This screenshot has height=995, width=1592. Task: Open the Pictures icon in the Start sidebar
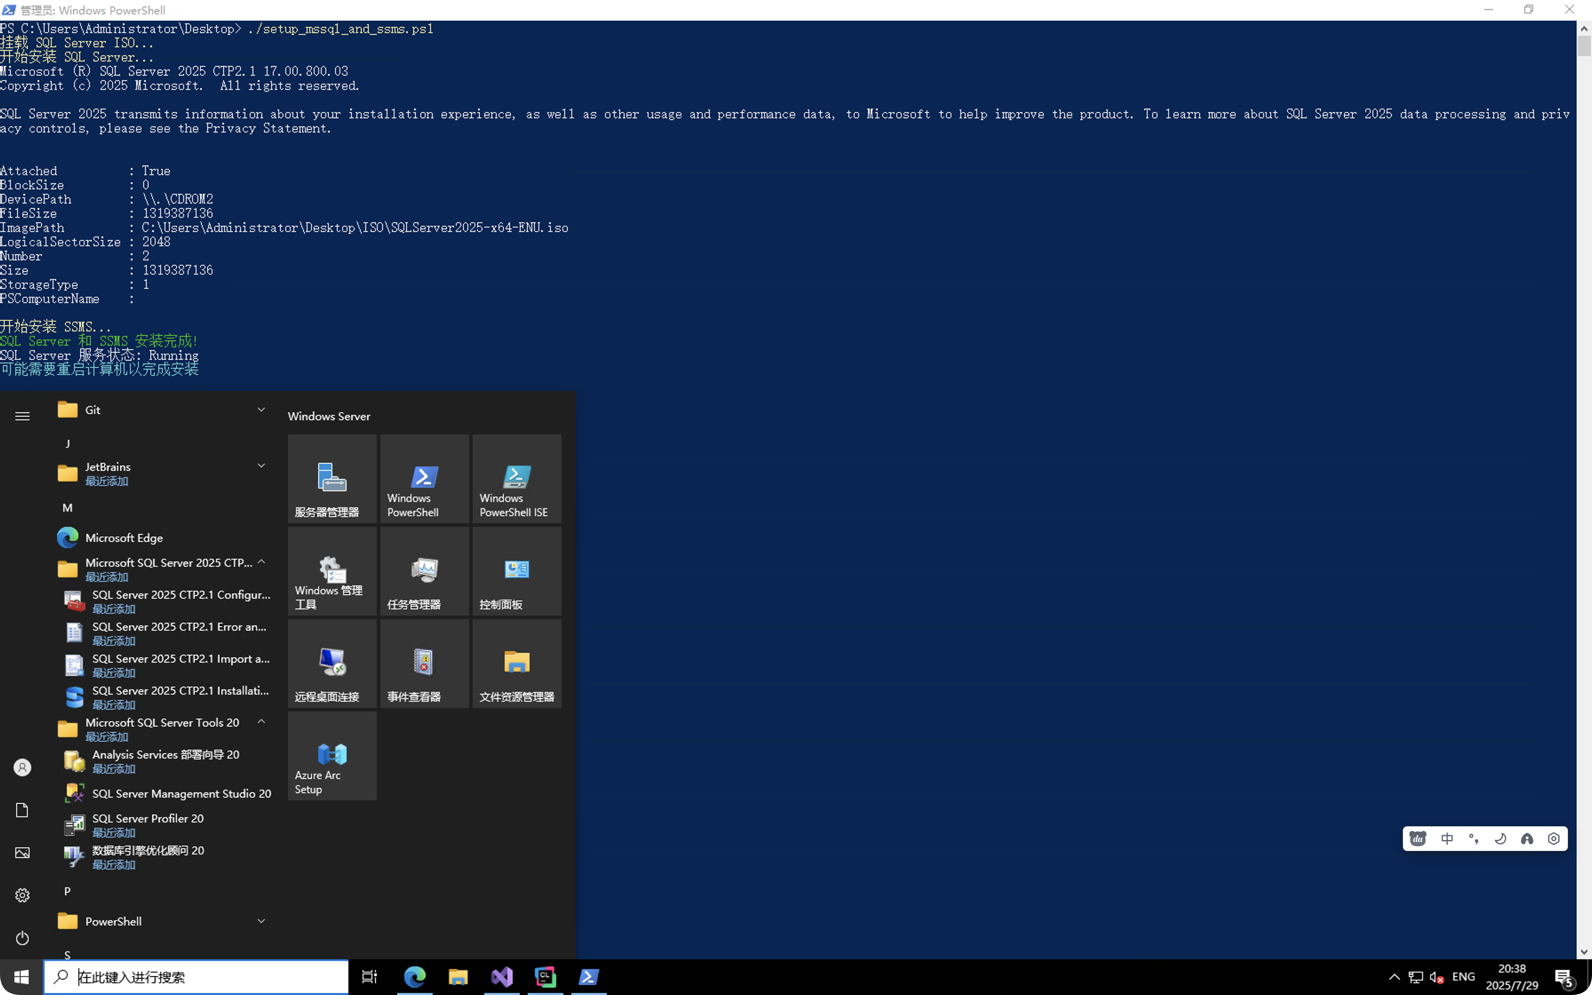coord(22,853)
